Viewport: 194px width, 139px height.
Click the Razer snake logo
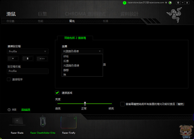(x=174, y=15)
